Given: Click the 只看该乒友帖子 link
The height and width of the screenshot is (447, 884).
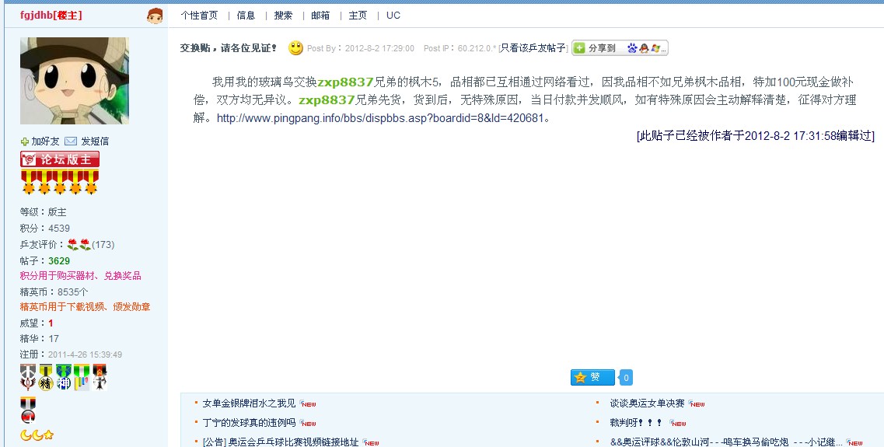Looking at the screenshot, I should [x=533, y=48].
